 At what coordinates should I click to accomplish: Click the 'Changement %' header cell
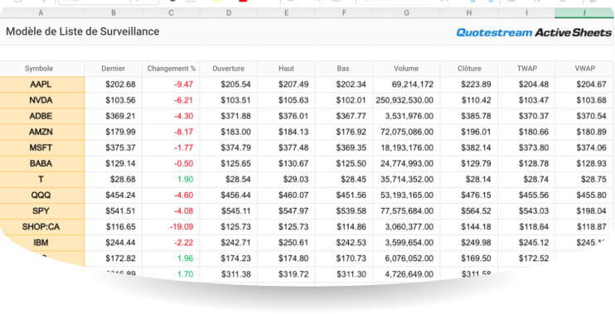171,69
